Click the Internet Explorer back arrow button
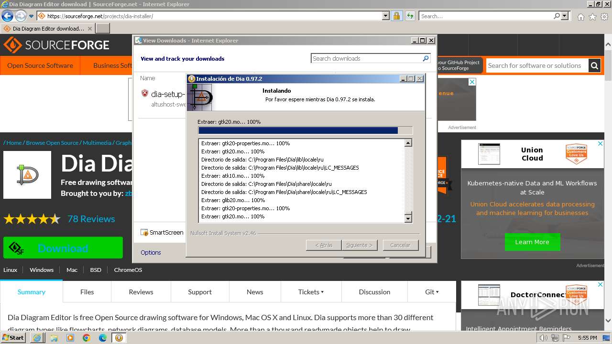 click(7, 16)
